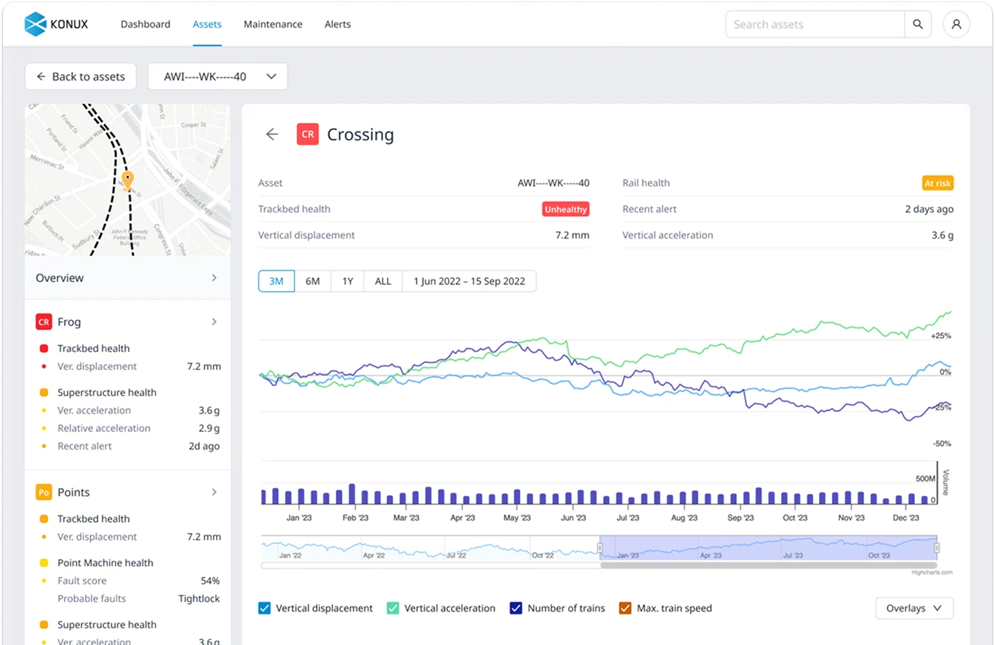995x645 pixels.
Task: Switch to the Maintenance tab
Action: tap(273, 24)
